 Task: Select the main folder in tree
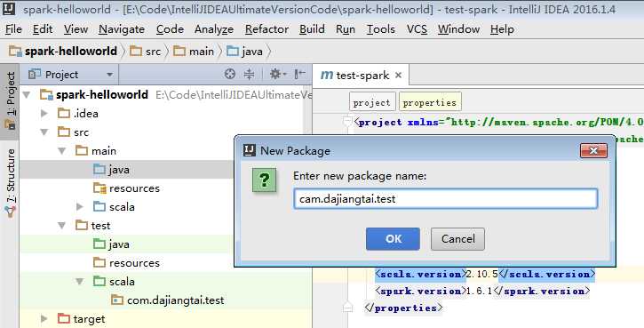click(96, 151)
